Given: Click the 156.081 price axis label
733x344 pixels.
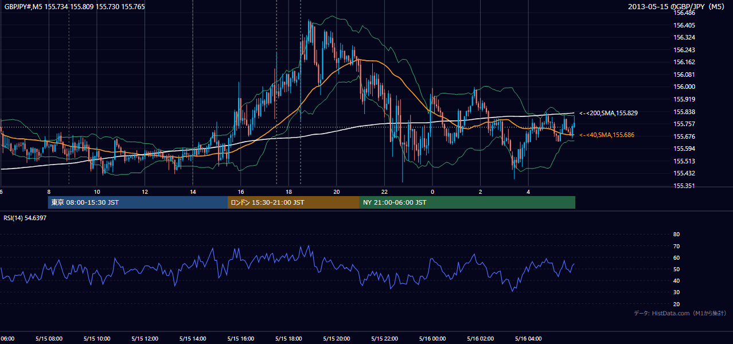Looking at the screenshot, I should click(x=684, y=75).
